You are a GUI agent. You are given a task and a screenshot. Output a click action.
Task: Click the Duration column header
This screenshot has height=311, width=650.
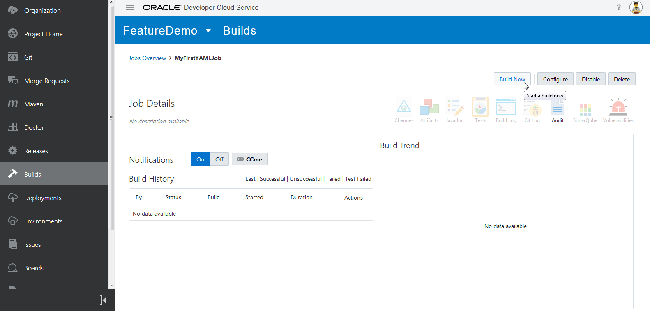coord(302,197)
